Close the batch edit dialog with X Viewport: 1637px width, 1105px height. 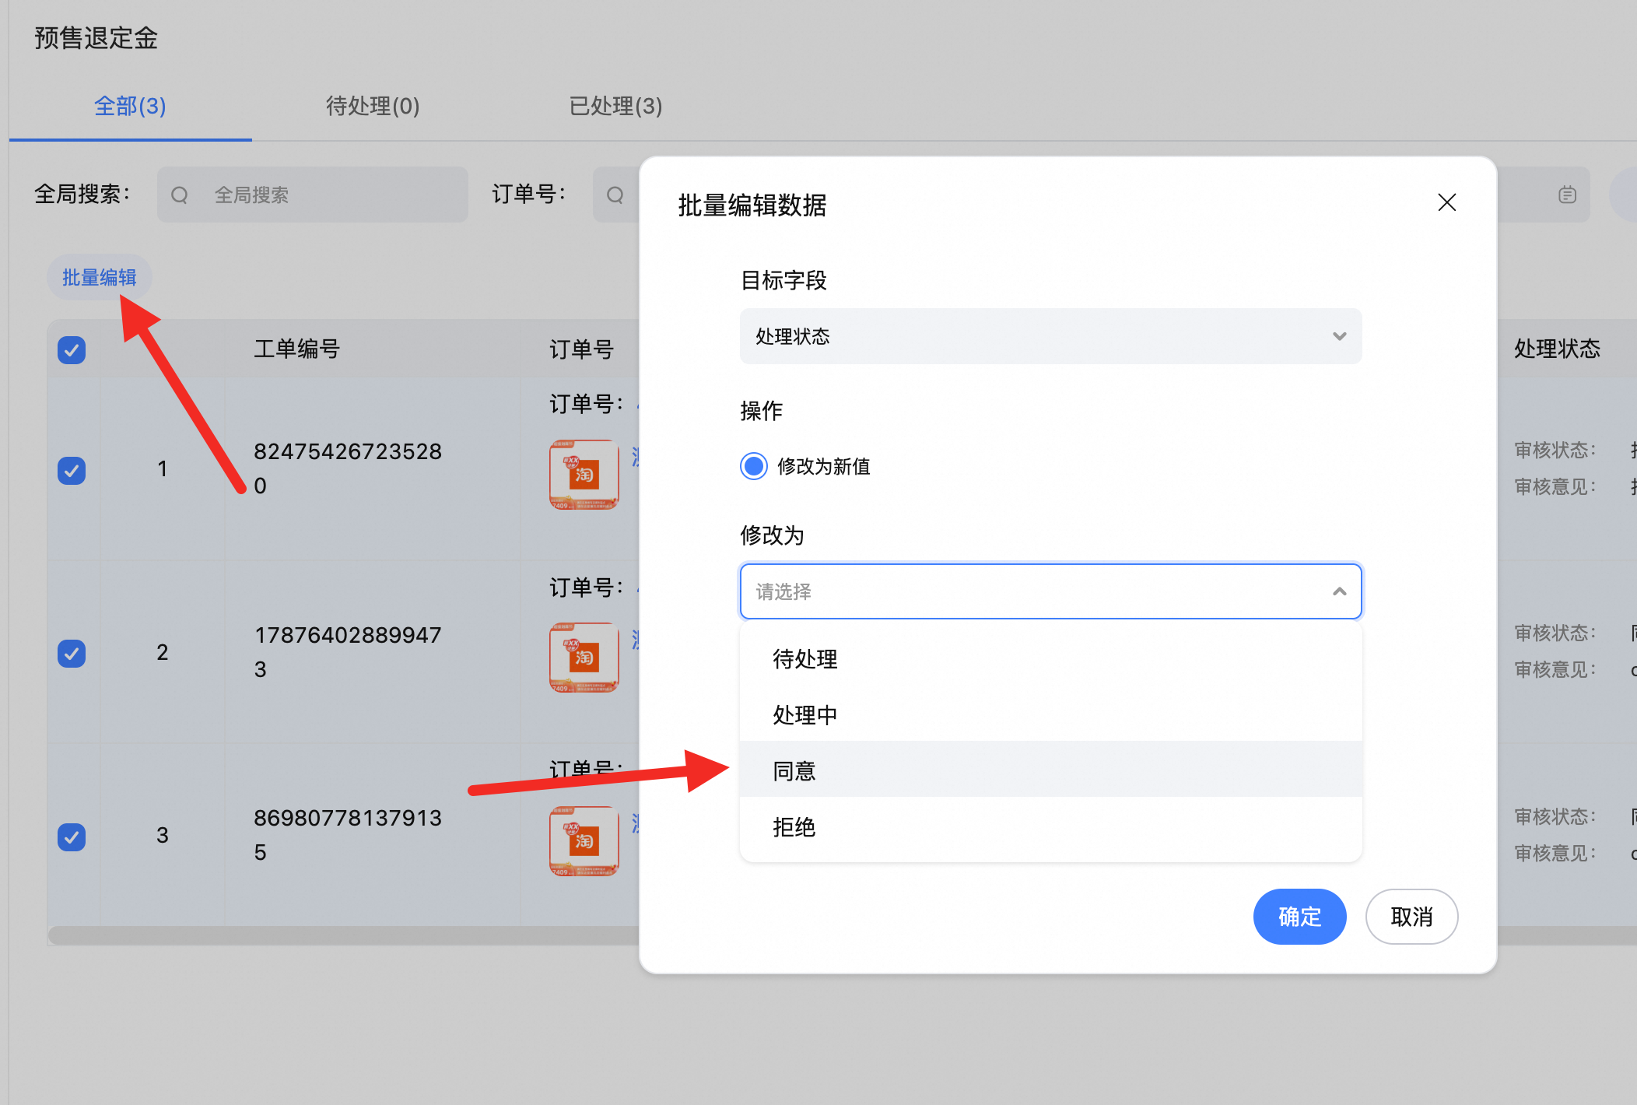[1446, 203]
